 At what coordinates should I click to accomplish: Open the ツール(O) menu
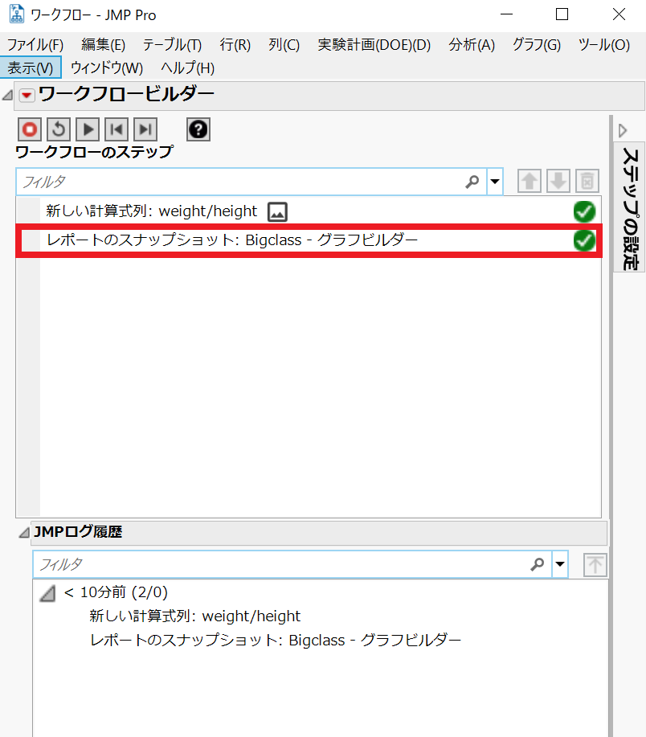pyautogui.click(x=604, y=45)
